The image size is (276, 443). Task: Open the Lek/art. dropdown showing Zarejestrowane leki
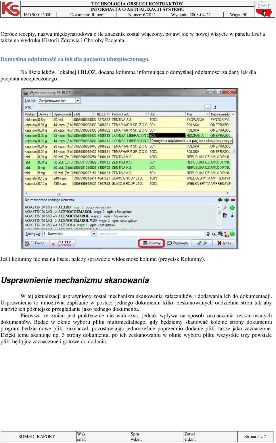(x=60, y=101)
